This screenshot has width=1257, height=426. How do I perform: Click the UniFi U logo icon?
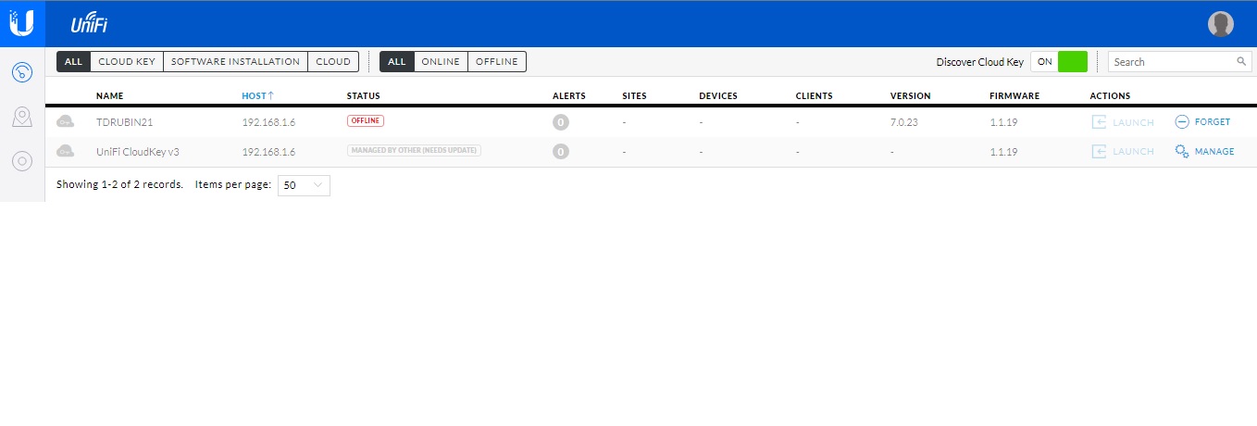coord(22,23)
